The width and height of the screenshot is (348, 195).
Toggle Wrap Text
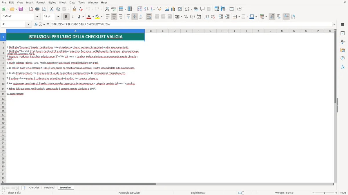point(149,17)
